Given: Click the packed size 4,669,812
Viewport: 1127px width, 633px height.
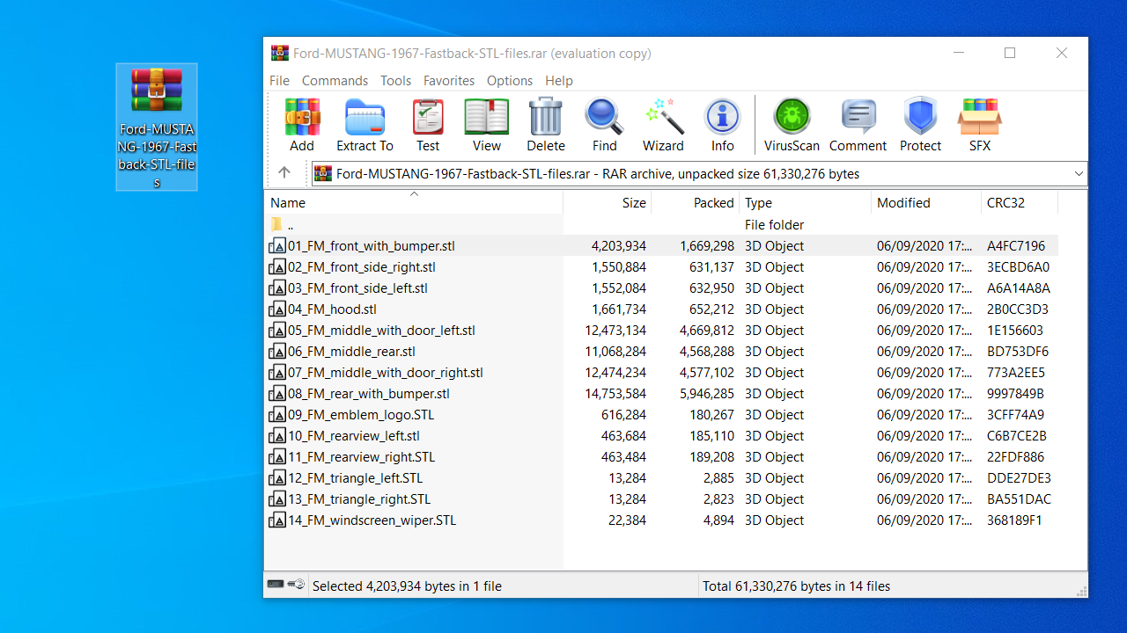Looking at the screenshot, I should click(x=707, y=331).
